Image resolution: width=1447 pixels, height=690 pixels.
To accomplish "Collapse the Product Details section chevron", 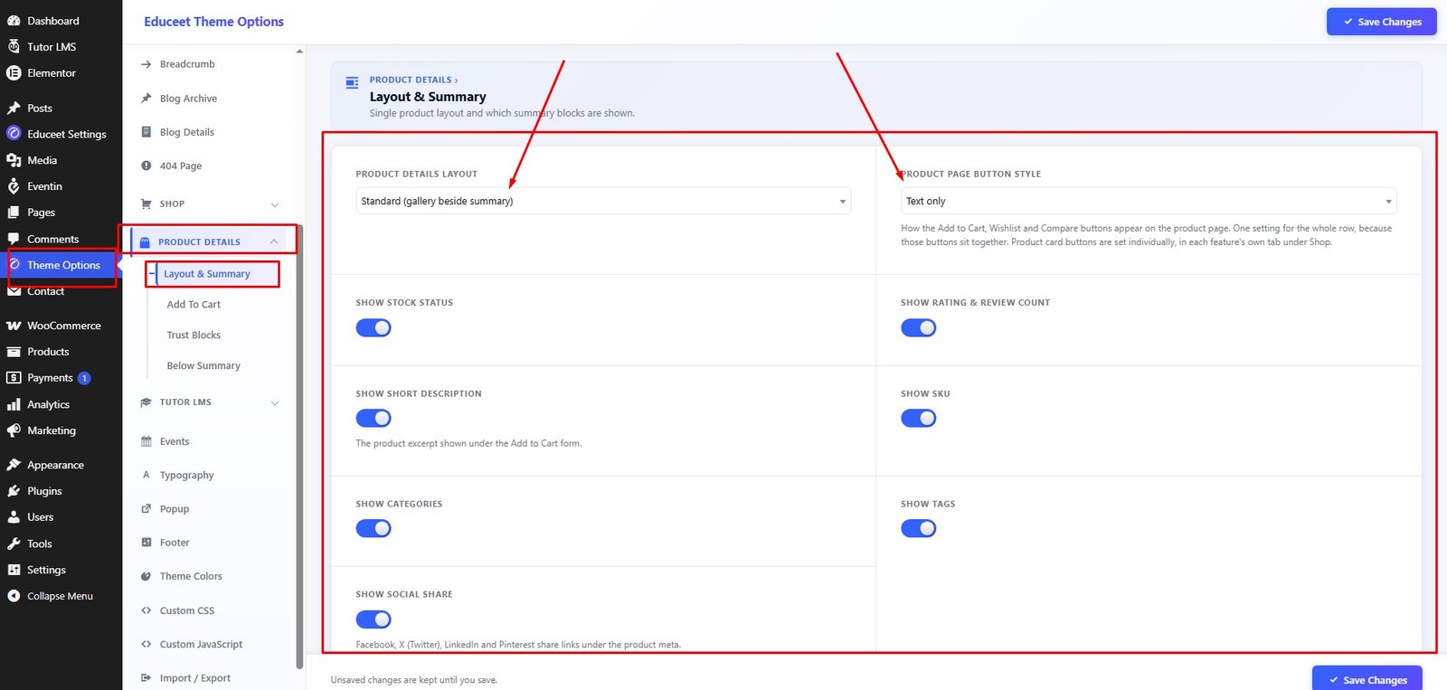I will [x=274, y=241].
